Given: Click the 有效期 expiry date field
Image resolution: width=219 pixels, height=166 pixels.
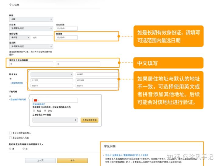Looking at the screenshot, I should (x=67, y=38).
